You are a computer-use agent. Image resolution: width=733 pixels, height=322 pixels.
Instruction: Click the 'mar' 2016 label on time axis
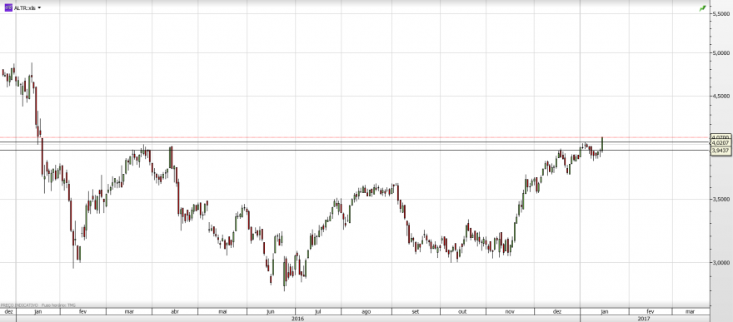129,311
